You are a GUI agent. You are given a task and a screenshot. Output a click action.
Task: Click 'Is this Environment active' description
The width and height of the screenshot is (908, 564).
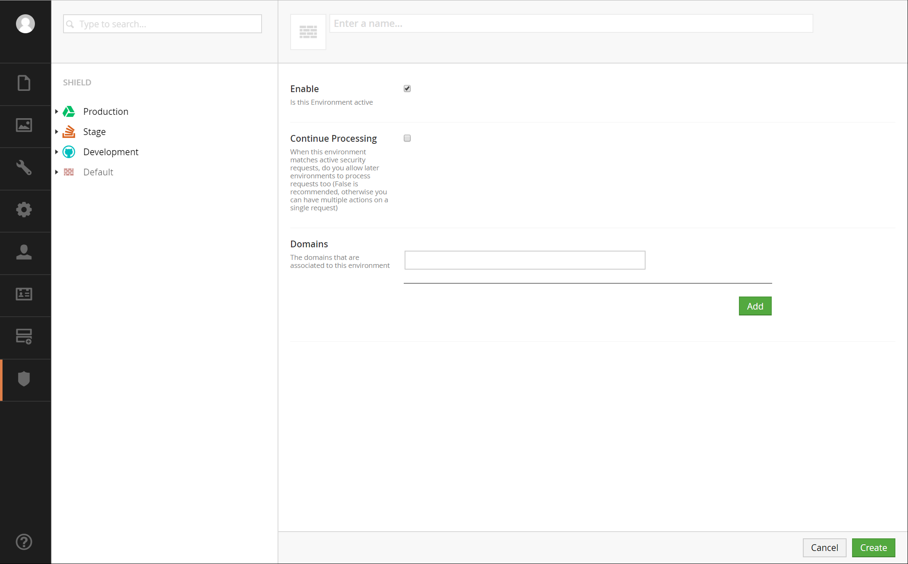click(x=331, y=102)
